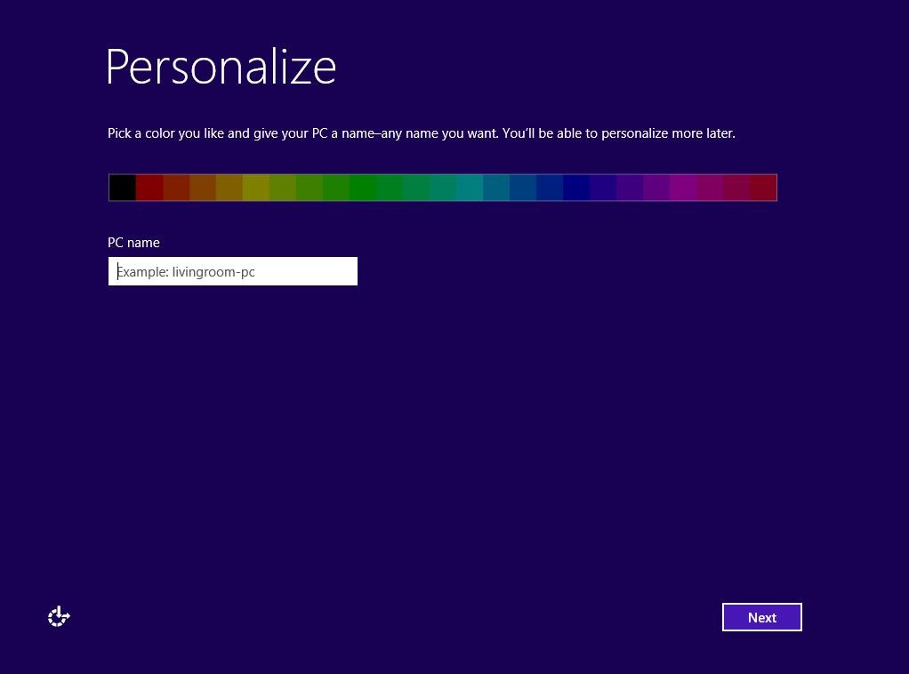The image size is (909, 674).
Task: Select the dark red color swatch
Action: [150, 188]
